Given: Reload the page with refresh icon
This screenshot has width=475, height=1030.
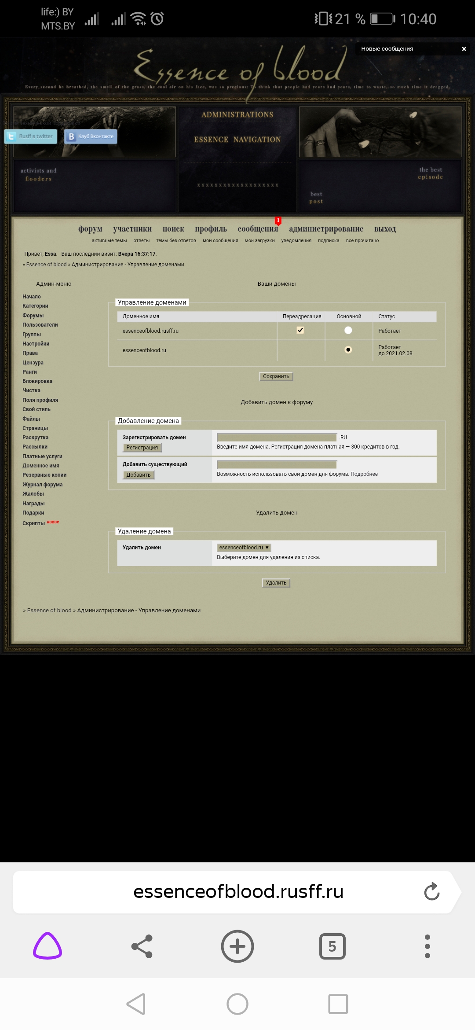Looking at the screenshot, I should [x=432, y=891].
